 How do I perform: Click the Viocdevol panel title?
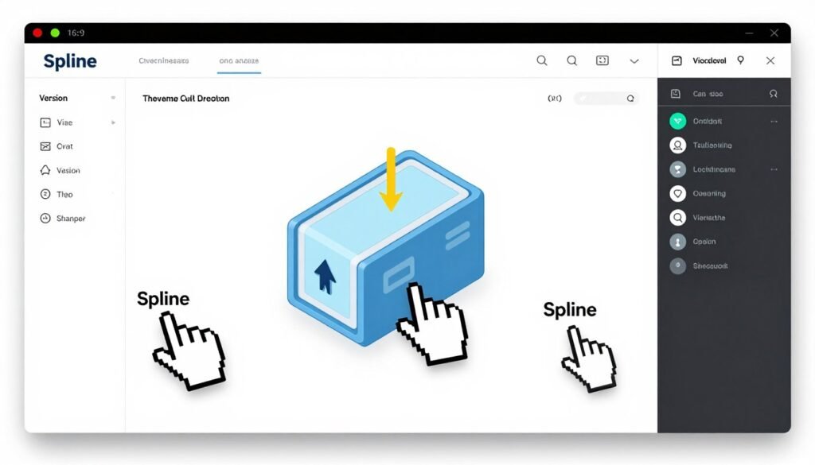pyautogui.click(x=709, y=60)
